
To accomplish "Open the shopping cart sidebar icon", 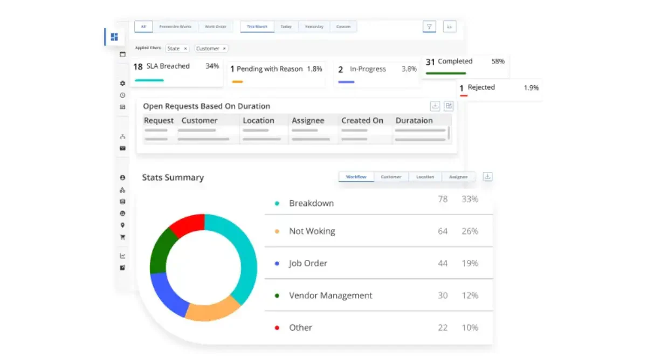I will point(122,237).
